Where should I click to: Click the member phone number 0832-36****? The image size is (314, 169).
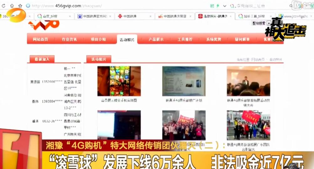(52, 121)
